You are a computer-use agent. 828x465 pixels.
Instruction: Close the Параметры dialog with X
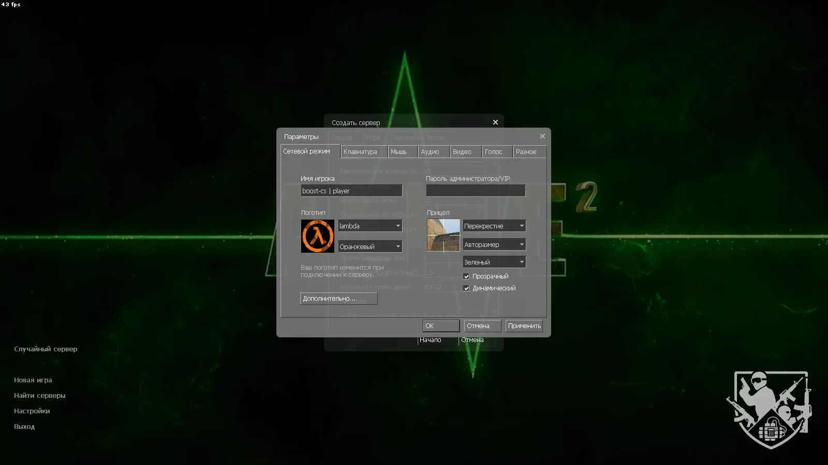[x=542, y=136]
